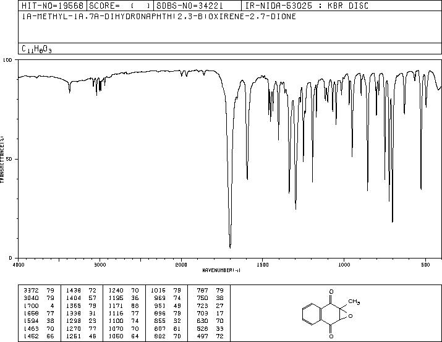442x342 pixels.
Task: Select the 951 peak entry in table
Action: (x=168, y=306)
